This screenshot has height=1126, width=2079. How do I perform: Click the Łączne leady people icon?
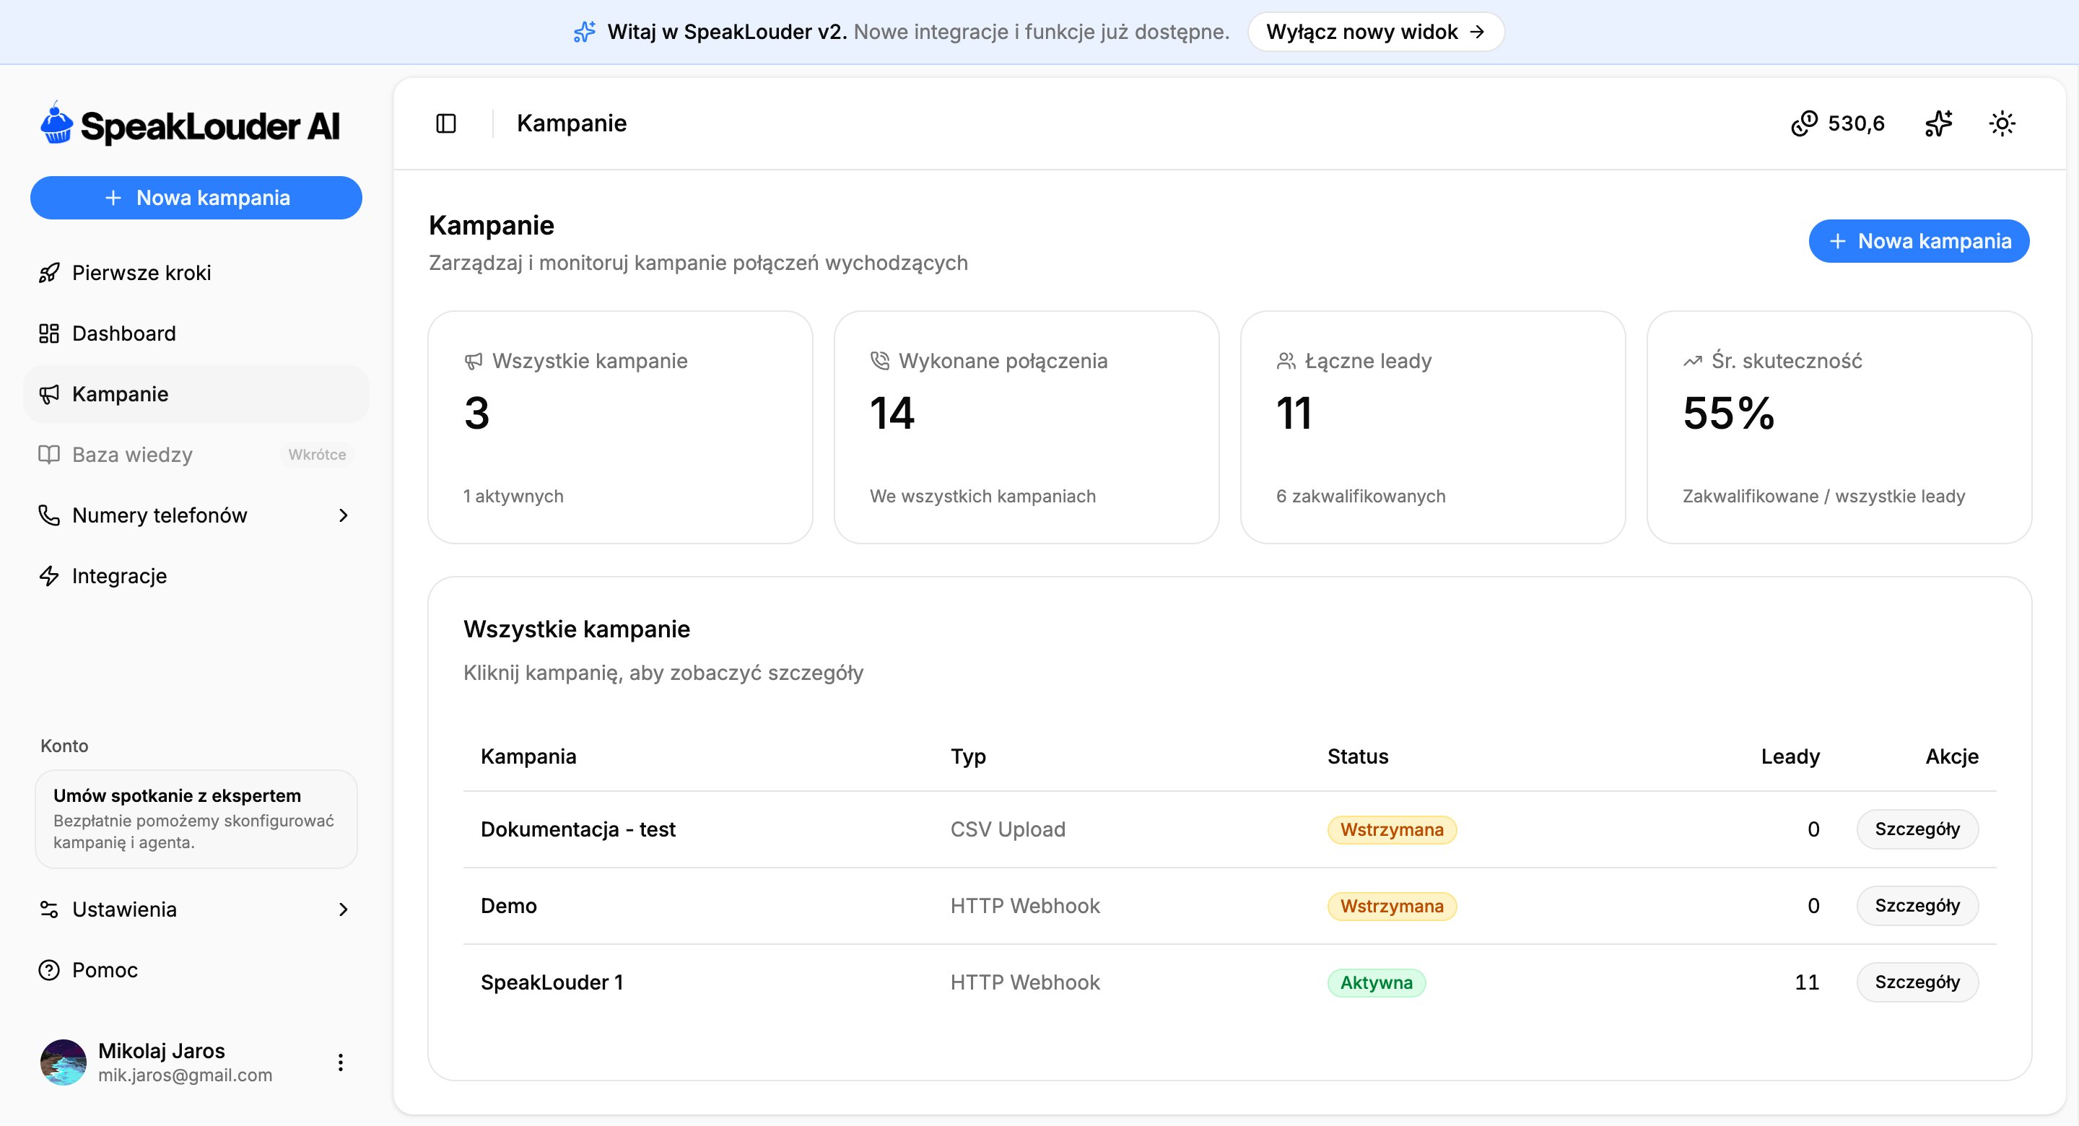(x=1286, y=361)
